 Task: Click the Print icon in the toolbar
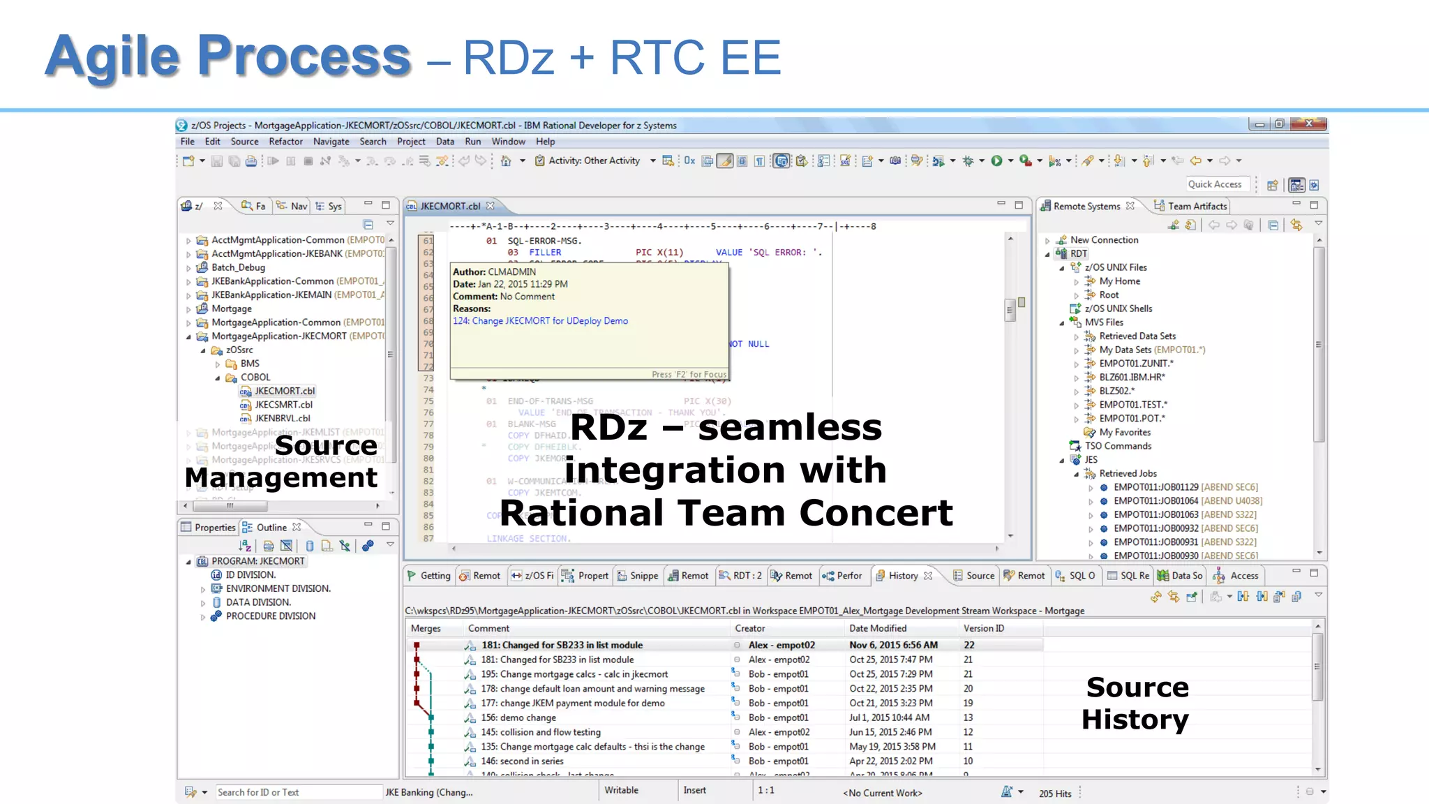(250, 161)
